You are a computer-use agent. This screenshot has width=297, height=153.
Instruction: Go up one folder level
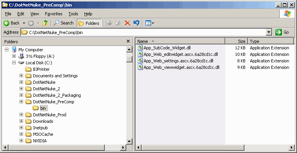[x=45, y=23]
